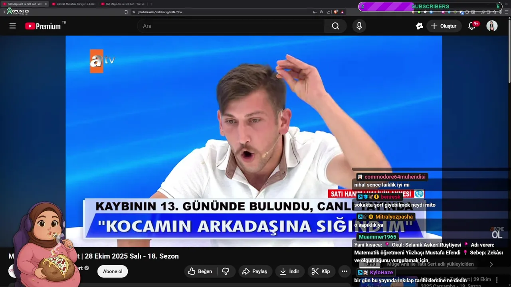Switch to Gümrük Muhafaza Türkiye tab
This screenshot has width=511, height=287.
[74, 4]
